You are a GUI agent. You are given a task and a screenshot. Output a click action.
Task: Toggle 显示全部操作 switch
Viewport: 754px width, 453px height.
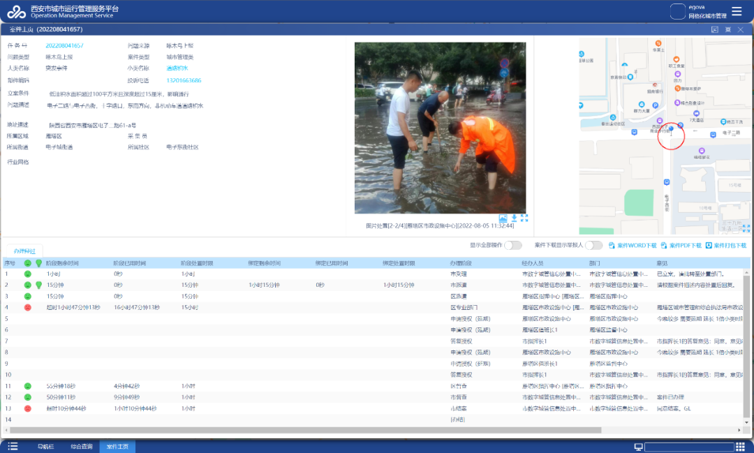(x=513, y=245)
